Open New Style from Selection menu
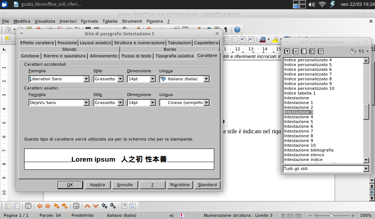Viewport: 375px width, 219px height. pyautogui.click(x=363, y=51)
